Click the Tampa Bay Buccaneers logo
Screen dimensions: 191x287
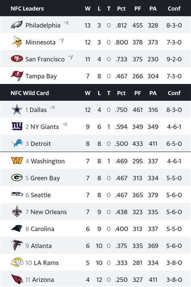point(17,76)
